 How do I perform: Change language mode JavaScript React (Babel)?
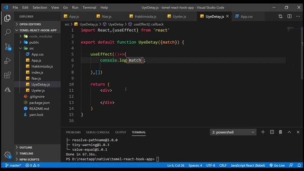tap(247, 165)
